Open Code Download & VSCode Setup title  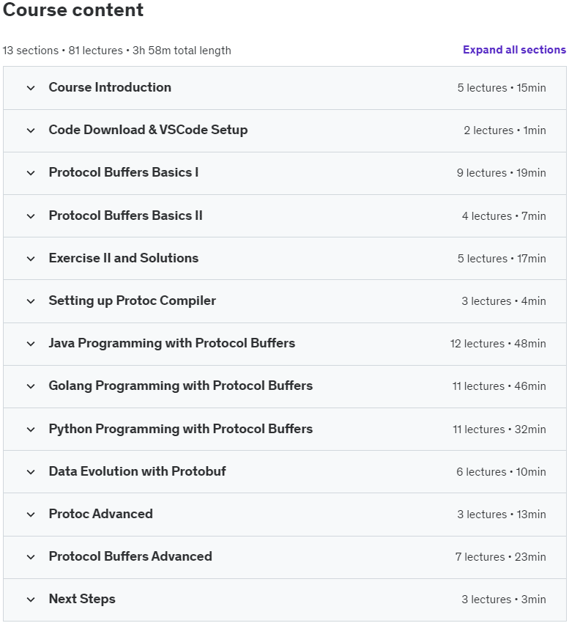148,130
